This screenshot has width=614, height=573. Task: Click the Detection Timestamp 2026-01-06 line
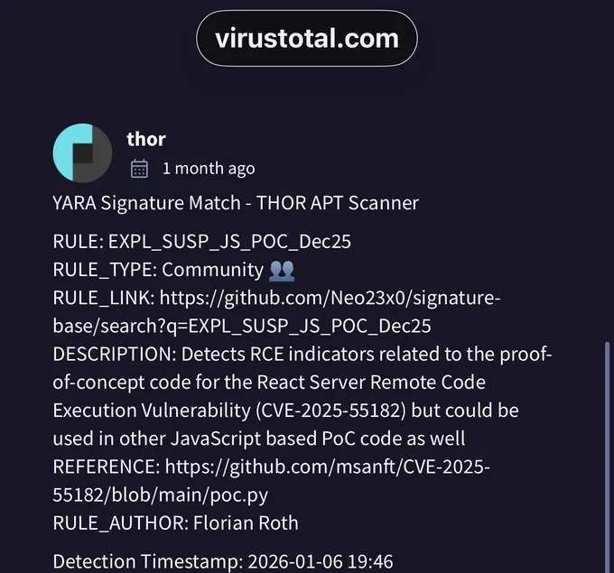223,561
